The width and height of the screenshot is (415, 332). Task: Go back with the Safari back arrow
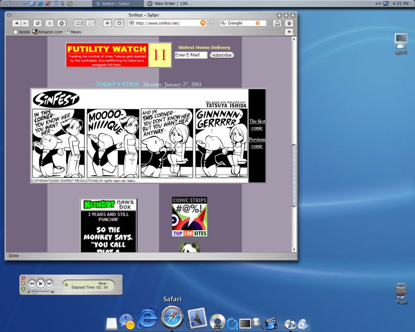click(x=16, y=23)
